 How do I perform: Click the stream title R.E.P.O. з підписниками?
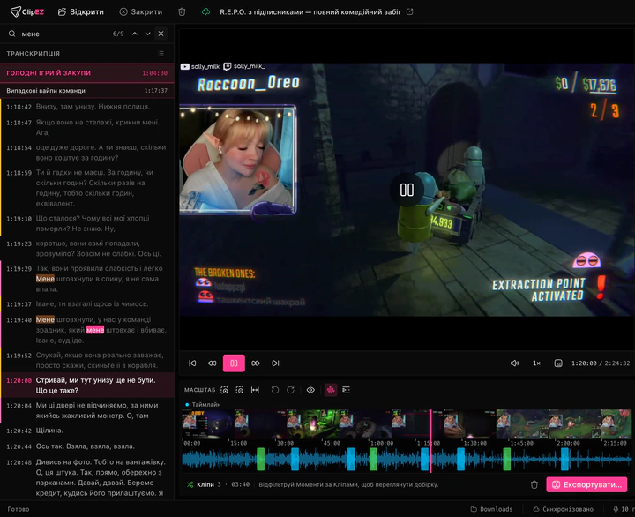coord(310,11)
